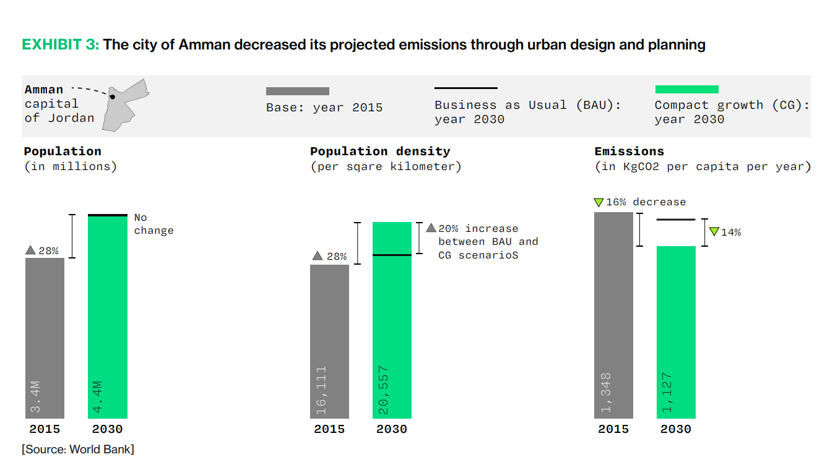
Task: Click the Amman location dot on the map
Action: click(113, 96)
